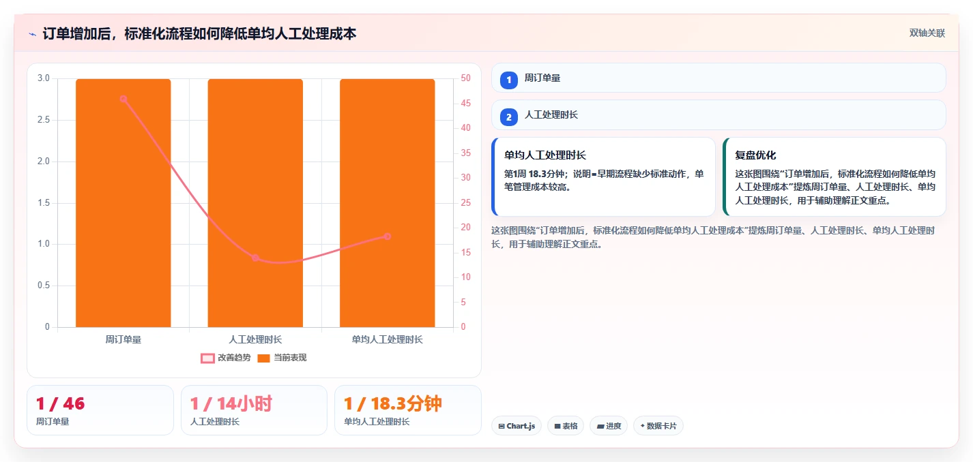Click the 复盘优化 card title
The image size is (973, 462).
tap(755, 155)
